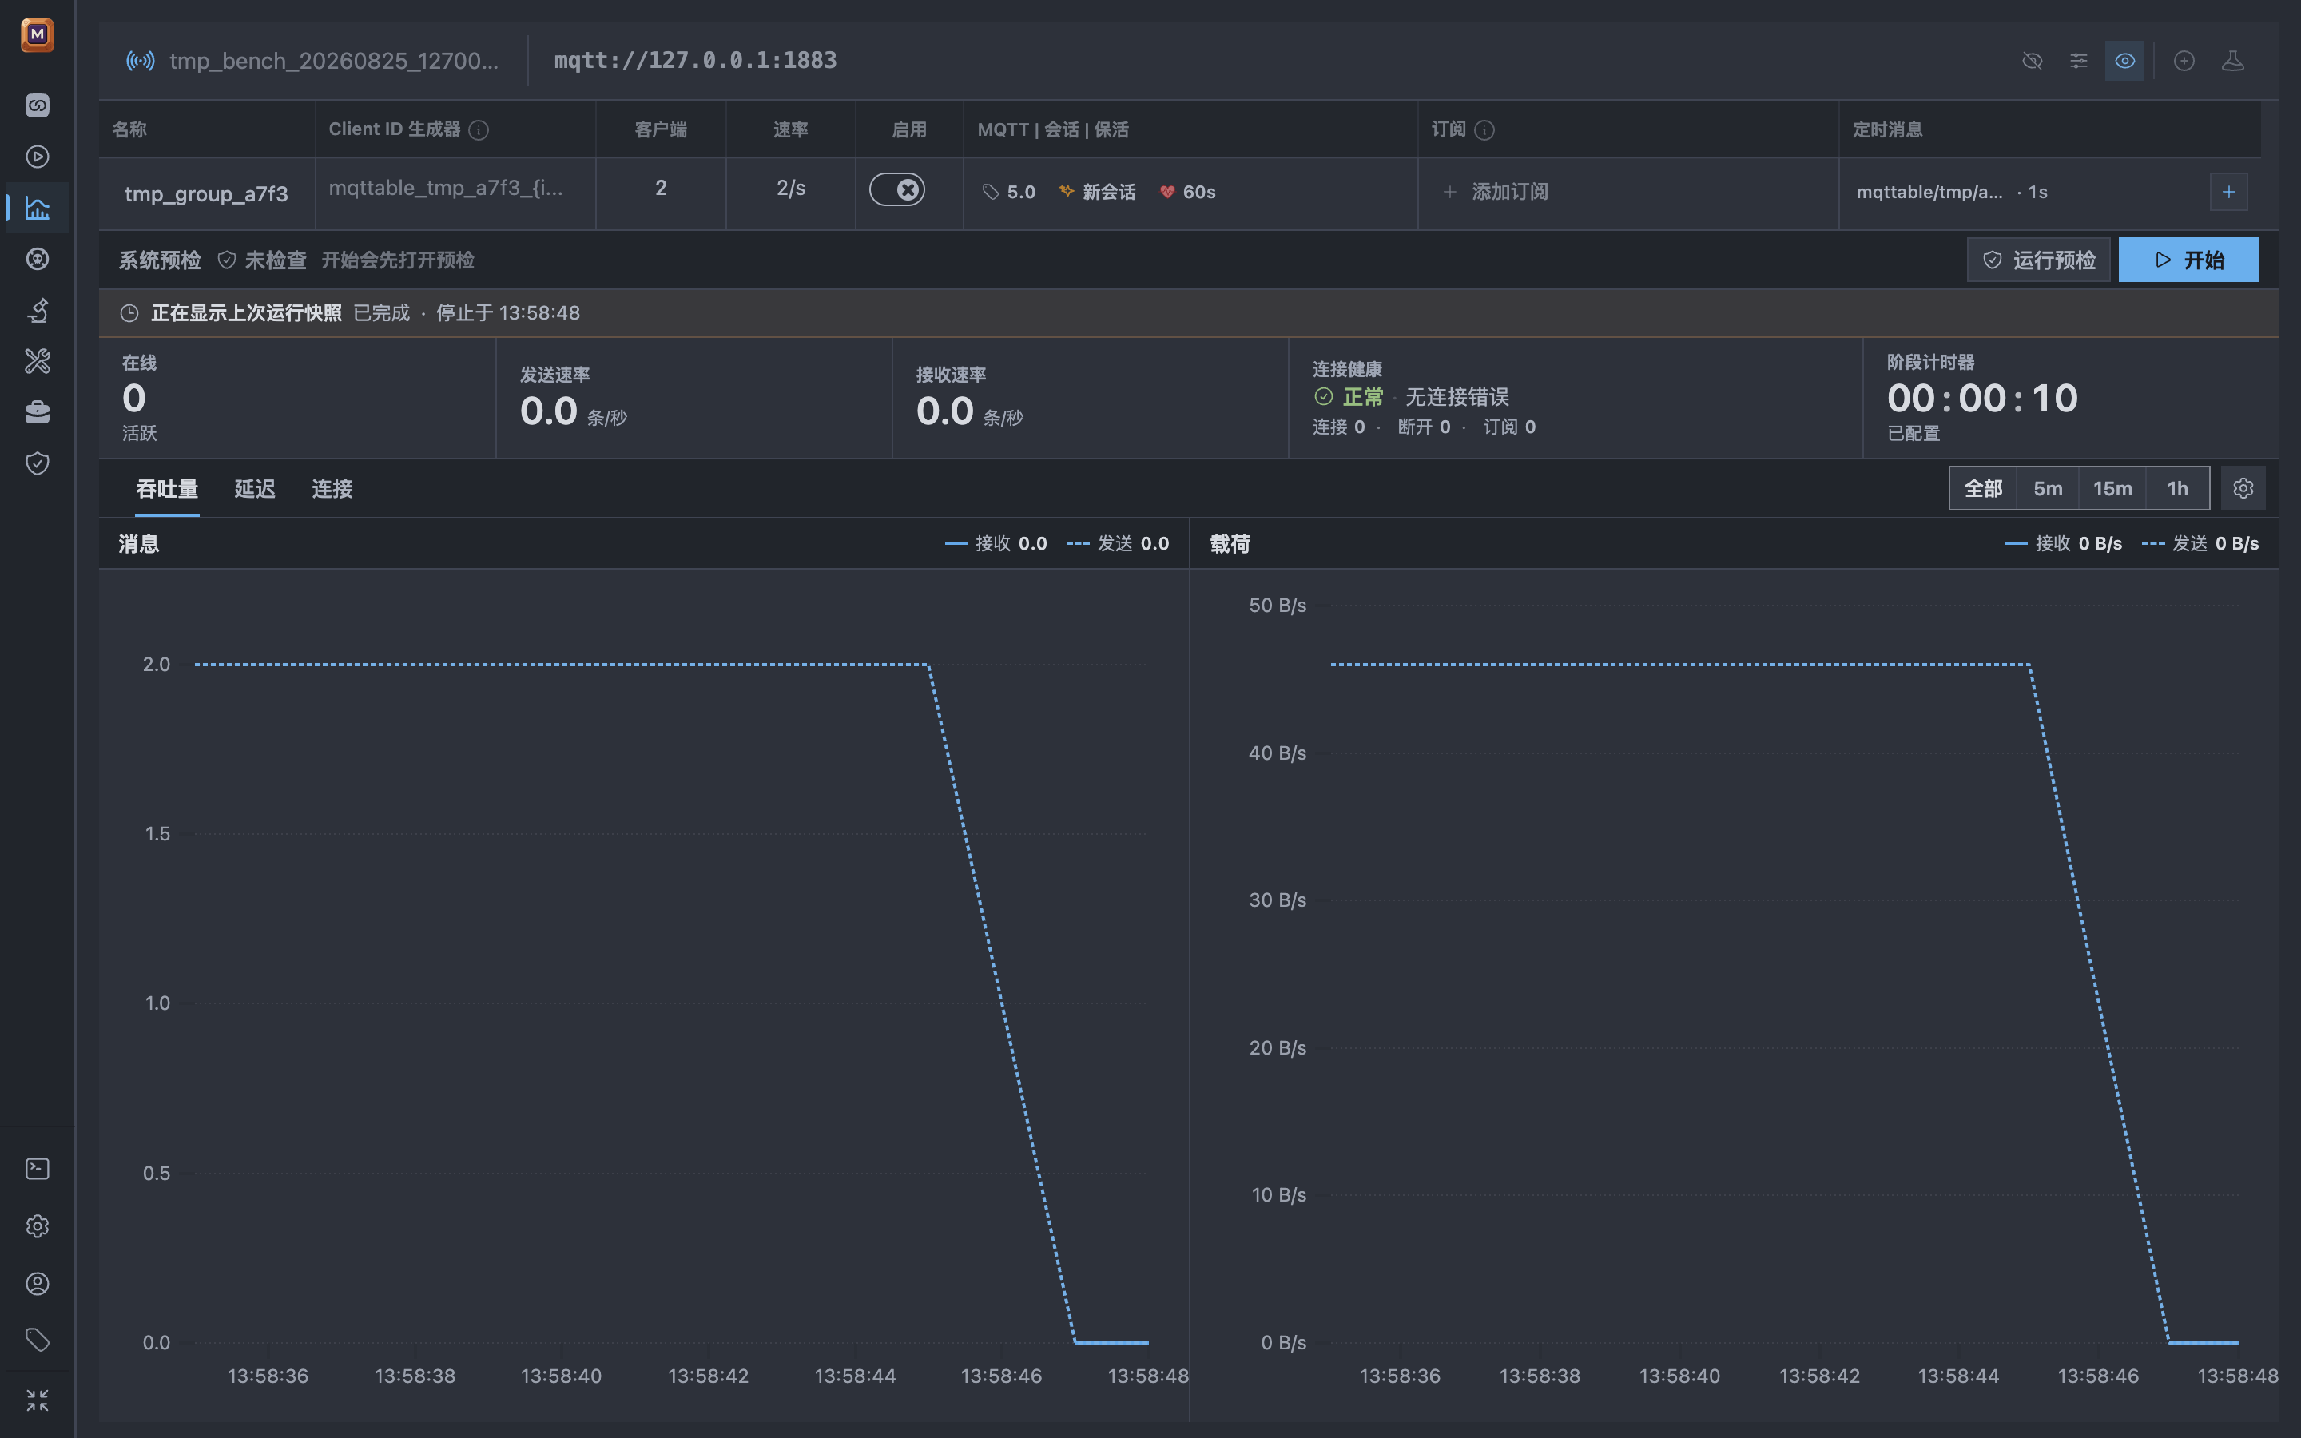Click the 60s keepalive value
This screenshot has height=1438, width=2301.
1187,192
